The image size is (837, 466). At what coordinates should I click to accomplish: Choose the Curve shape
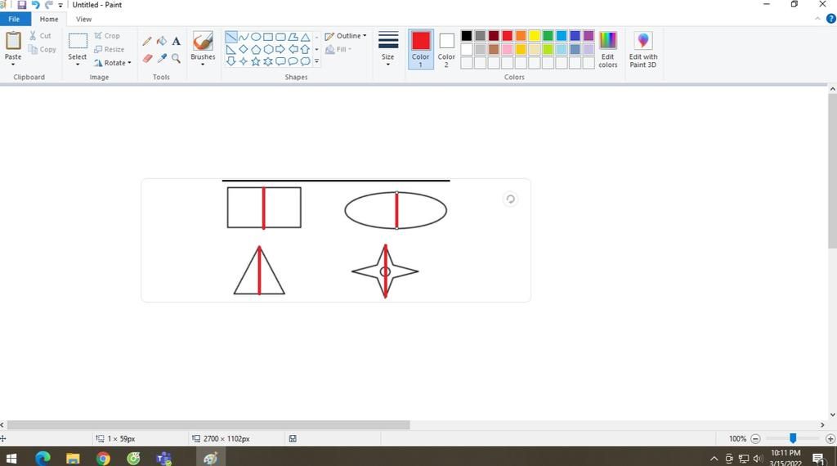pyautogui.click(x=244, y=37)
